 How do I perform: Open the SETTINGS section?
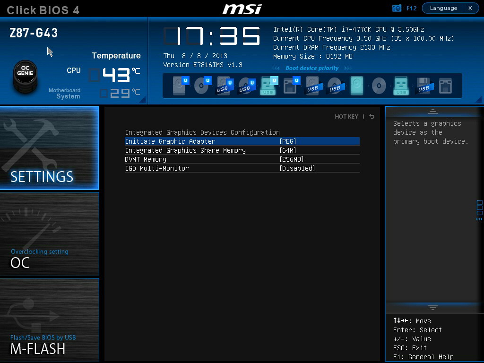(x=49, y=148)
